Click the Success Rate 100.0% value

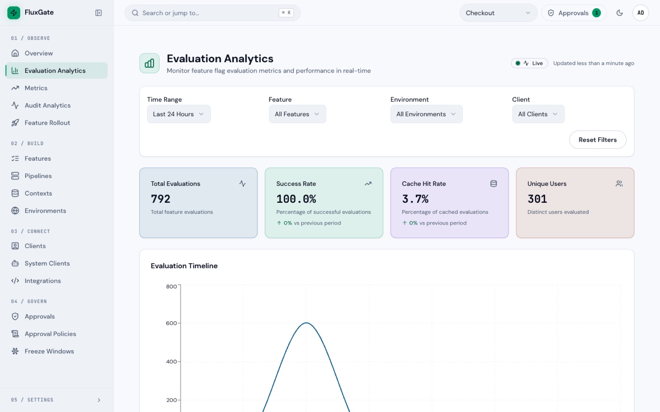tap(296, 199)
